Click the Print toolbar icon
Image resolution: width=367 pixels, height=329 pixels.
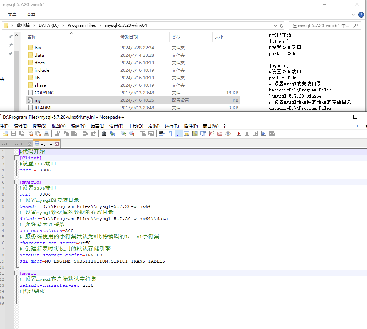(46, 134)
